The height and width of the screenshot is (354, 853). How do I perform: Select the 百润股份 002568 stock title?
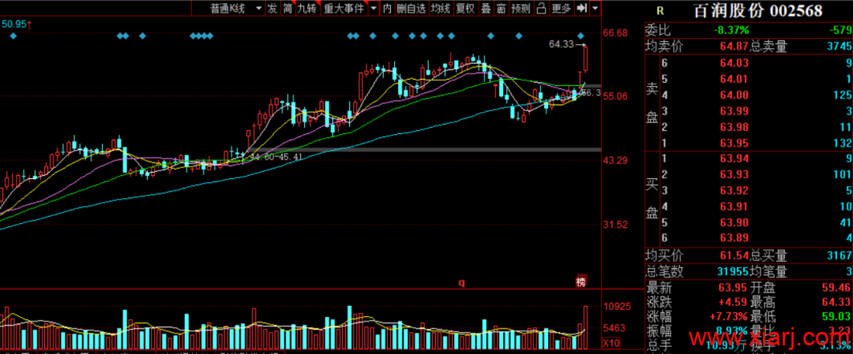(x=757, y=11)
